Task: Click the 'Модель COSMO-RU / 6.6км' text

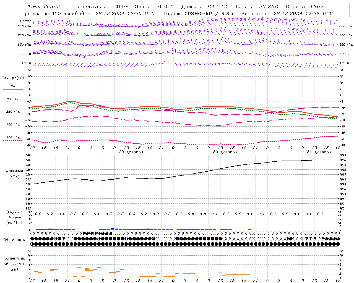Action: coord(199,14)
